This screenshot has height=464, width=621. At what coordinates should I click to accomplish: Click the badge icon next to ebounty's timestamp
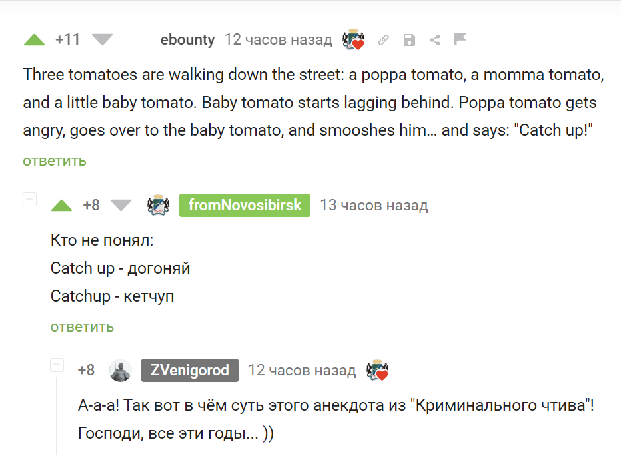(x=353, y=39)
